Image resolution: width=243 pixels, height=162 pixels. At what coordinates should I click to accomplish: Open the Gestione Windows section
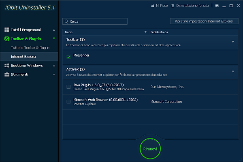29,66
